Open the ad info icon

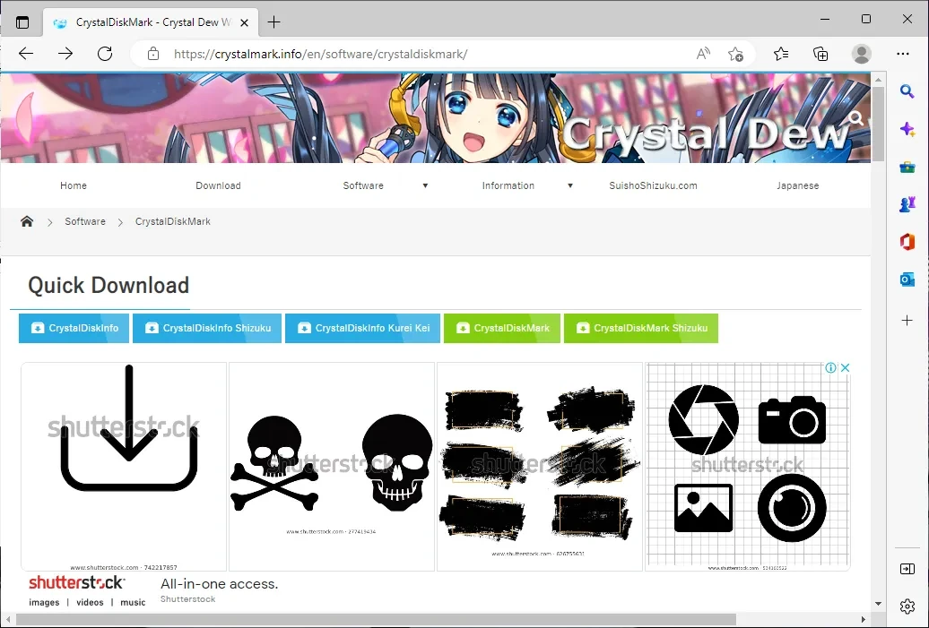[x=830, y=367]
